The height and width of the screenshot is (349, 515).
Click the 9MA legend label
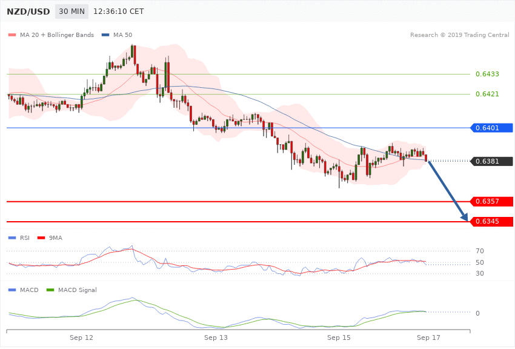[56, 238]
